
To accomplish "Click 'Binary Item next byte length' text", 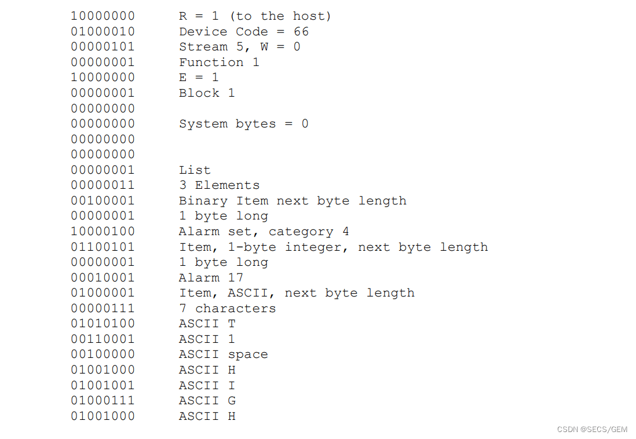I will pos(293,201).
